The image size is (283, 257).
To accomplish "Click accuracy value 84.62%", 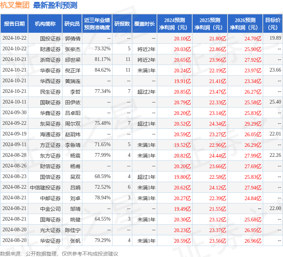I will click(103, 70).
